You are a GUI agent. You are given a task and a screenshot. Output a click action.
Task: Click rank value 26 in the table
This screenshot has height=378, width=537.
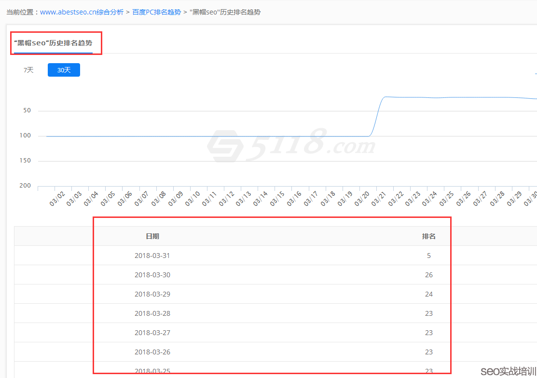(428, 275)
